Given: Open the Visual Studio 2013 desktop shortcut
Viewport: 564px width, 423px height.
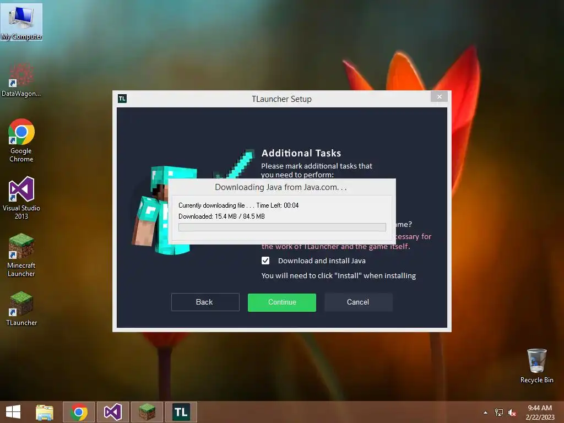Looking at the screenshot, I should click(x=21, y=198).
